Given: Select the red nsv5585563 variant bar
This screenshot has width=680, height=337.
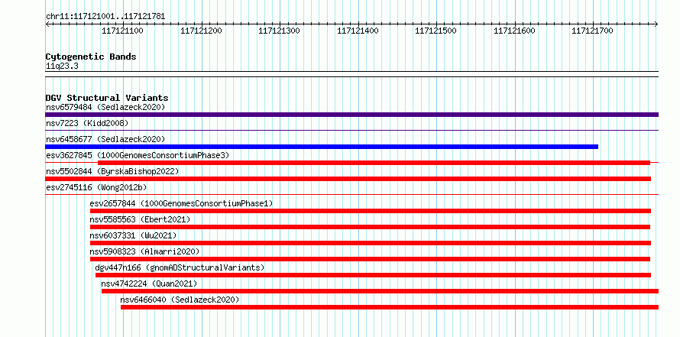Looking at the screenshot, I should point(371,227).
